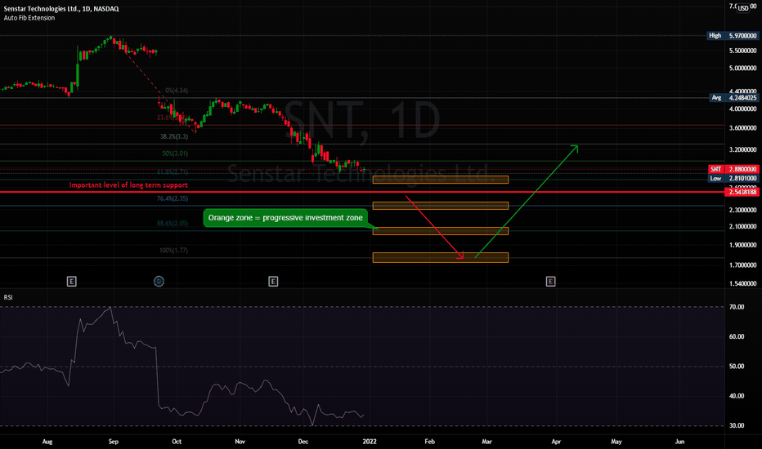The image size is (762, 449).
Task: Click the Low 2.8101000 price label
Action: (734, 178)
